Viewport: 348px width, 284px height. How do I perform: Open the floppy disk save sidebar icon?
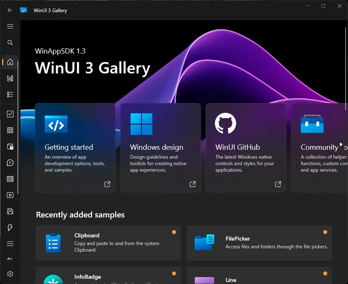click(10, 211)
